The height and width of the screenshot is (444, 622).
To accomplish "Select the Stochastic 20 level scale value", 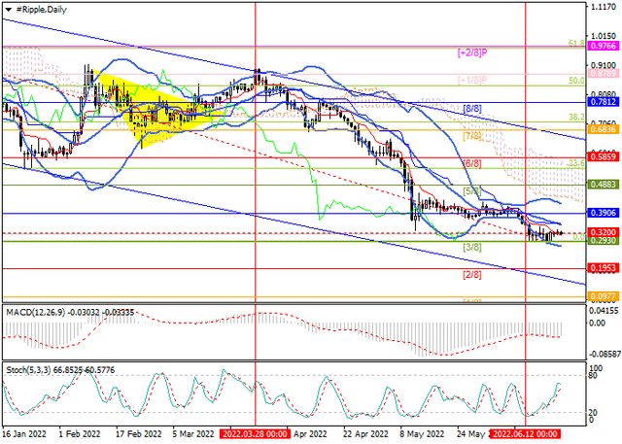I will tap(594, 413).
